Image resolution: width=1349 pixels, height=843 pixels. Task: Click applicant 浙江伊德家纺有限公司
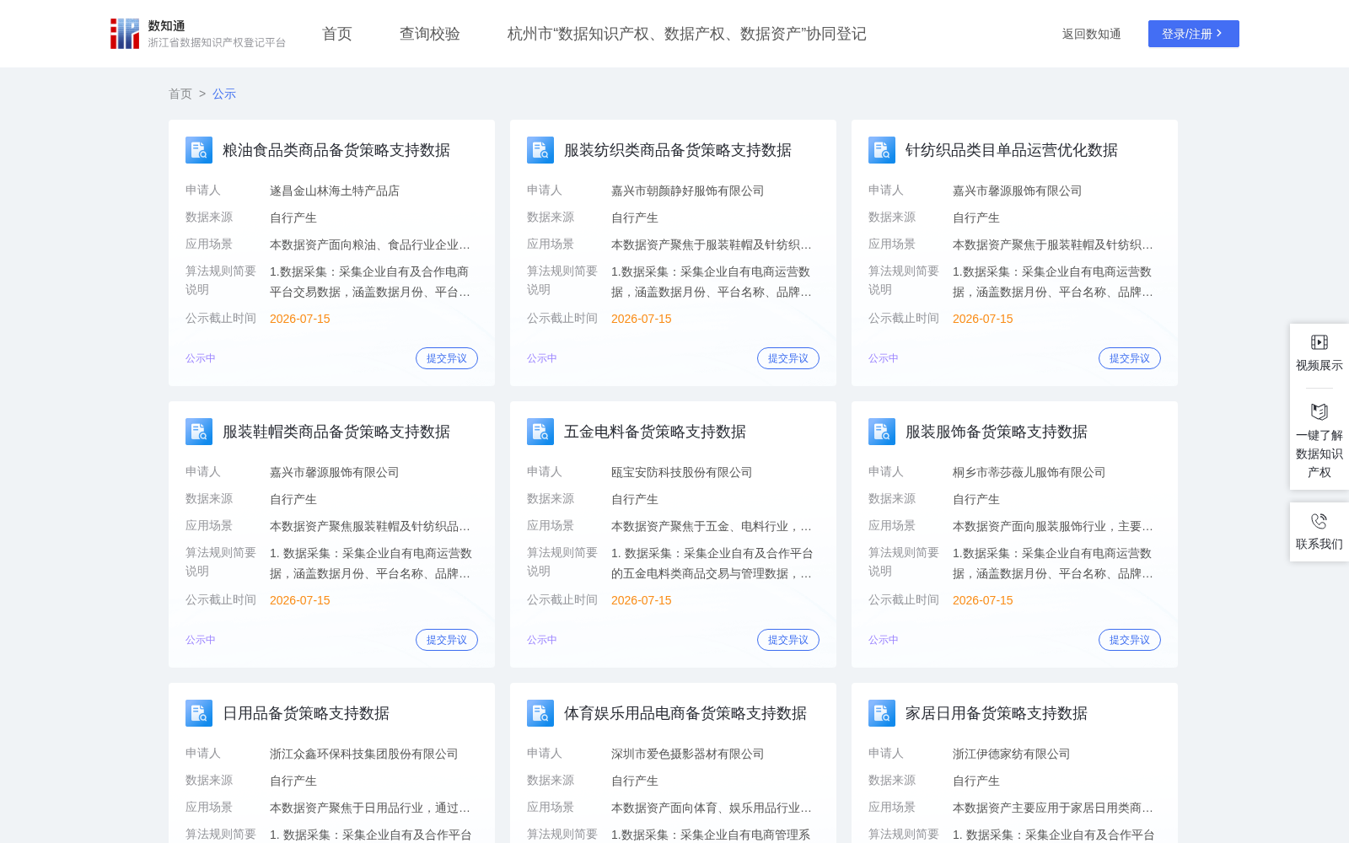(x=1012, y=754)
